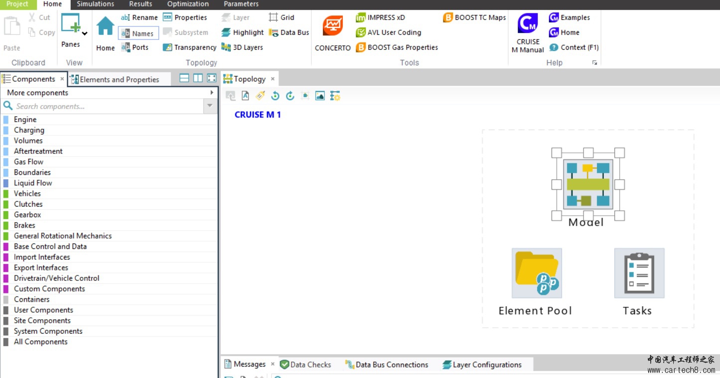Click the CRUISE M 1 project title
The width and height of the screenshot is (720, 378).
click(258, 115)
